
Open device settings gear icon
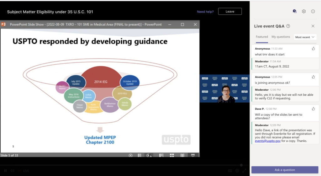coord(304,11)
